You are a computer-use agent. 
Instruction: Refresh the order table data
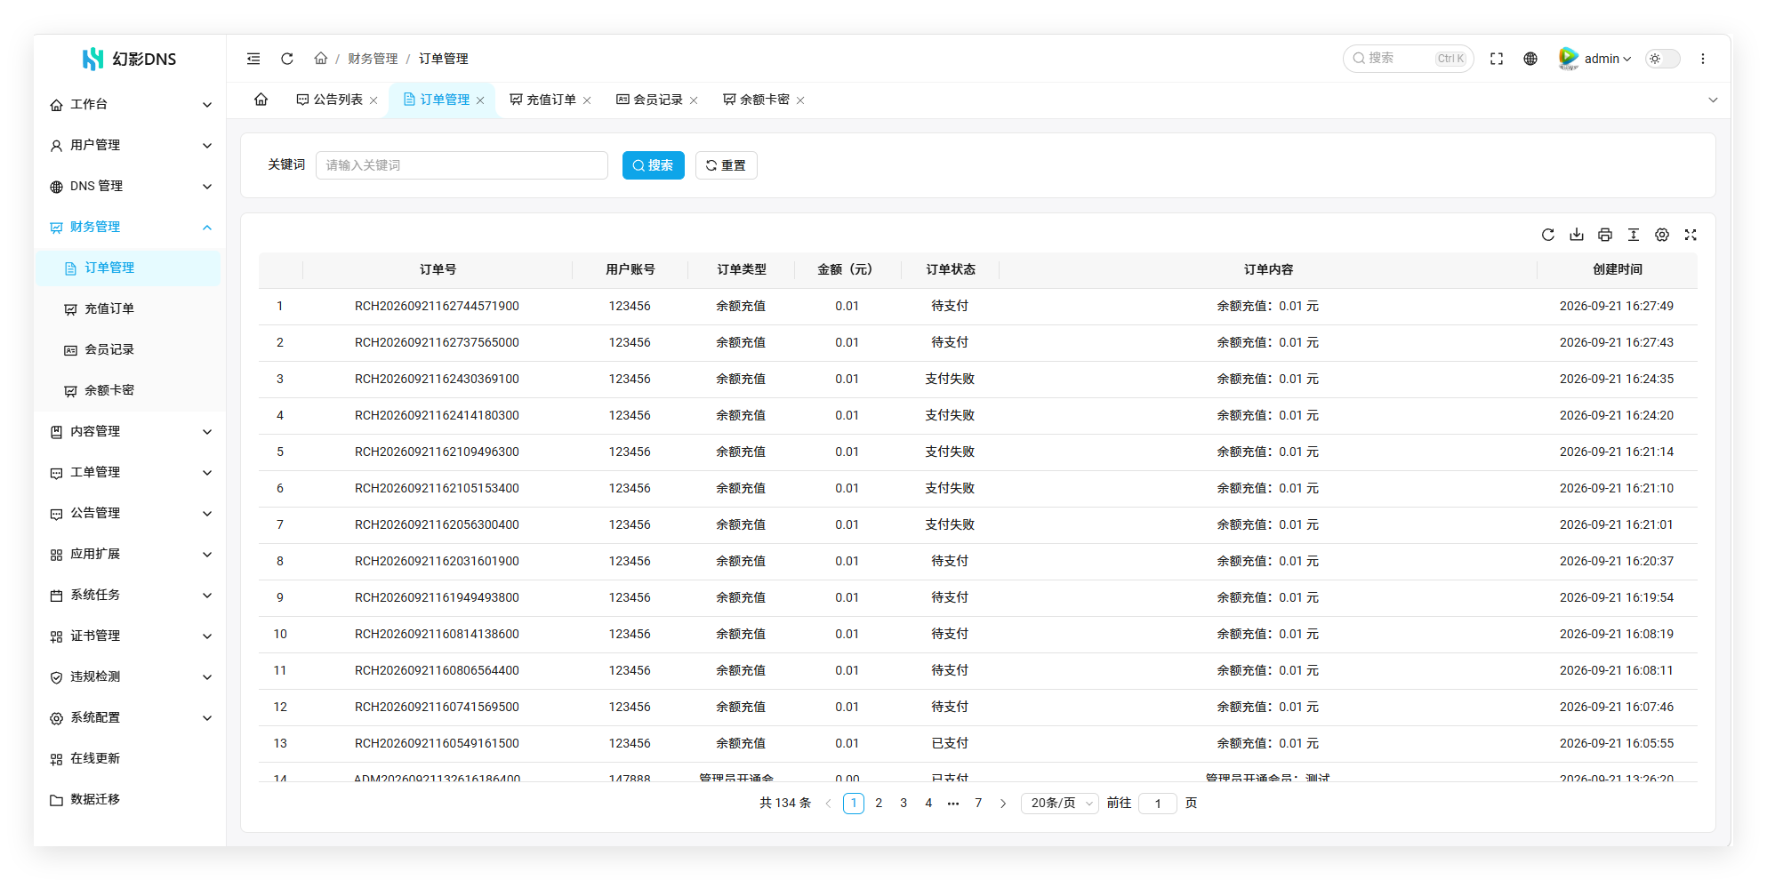pyautogui.click(x=1548, y=235)
